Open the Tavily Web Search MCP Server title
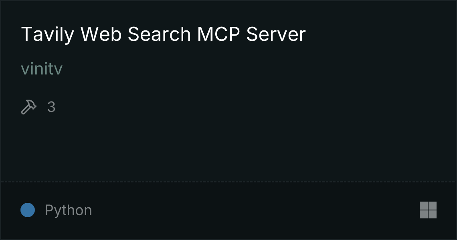 click(163, 34)
